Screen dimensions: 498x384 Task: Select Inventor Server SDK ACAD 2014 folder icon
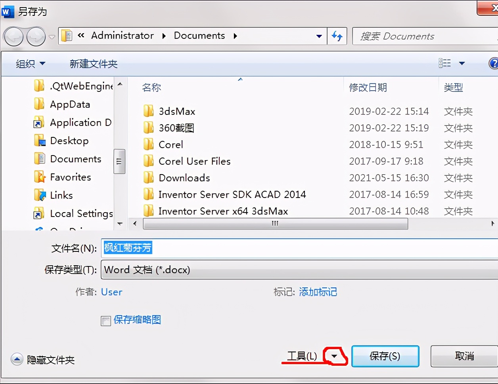(x=149, y=194)
